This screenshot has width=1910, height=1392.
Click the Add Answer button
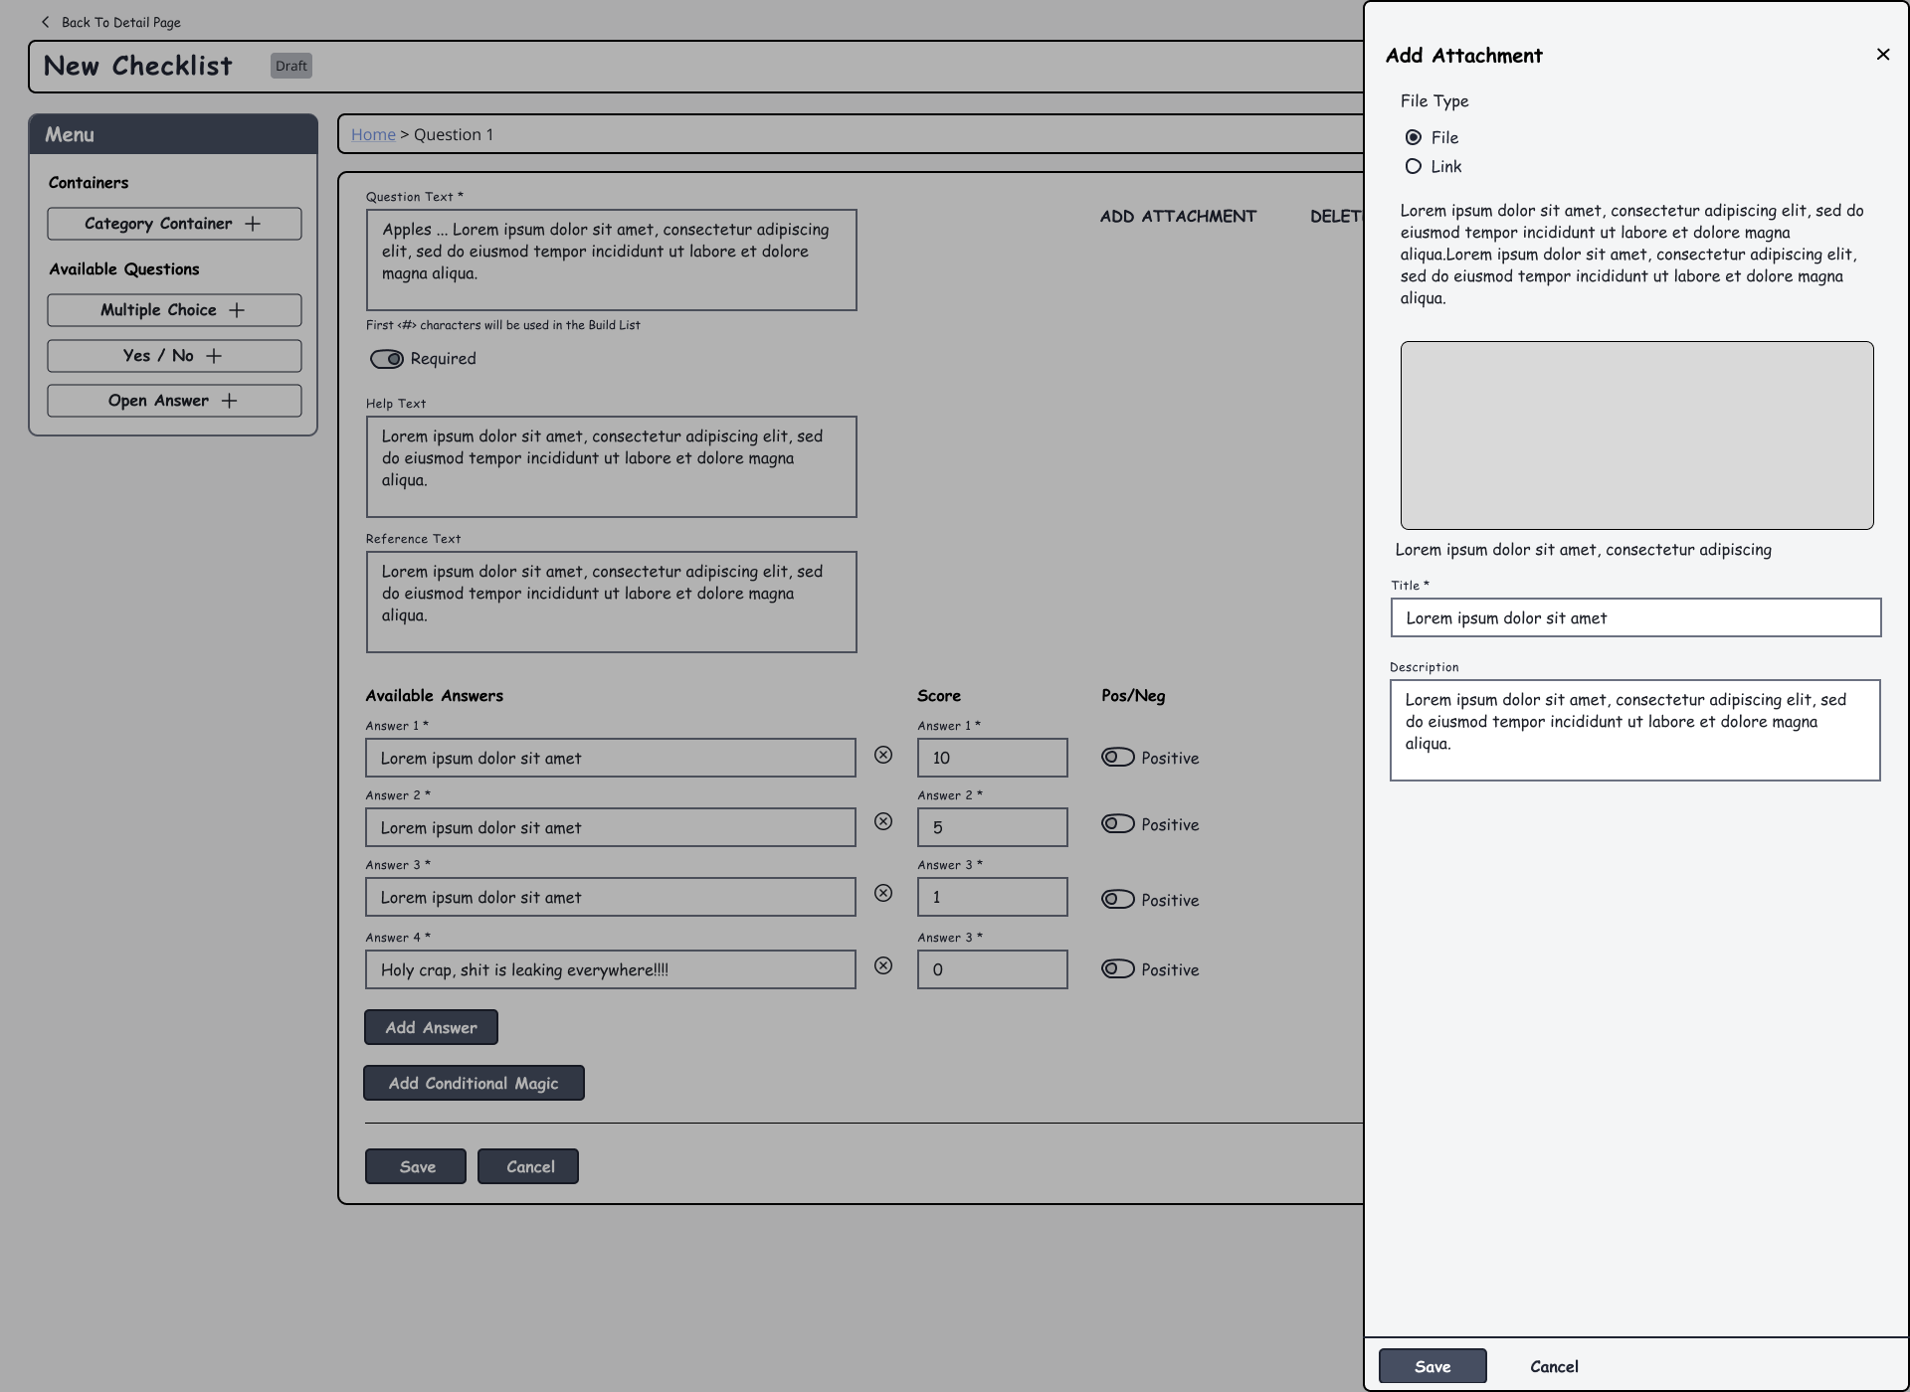(x=431, y=1027)
